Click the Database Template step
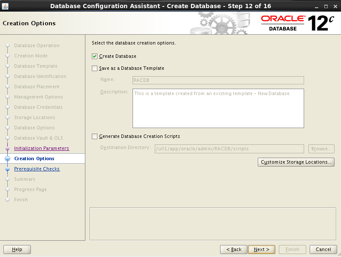The image size is (341, 257). 36,66
